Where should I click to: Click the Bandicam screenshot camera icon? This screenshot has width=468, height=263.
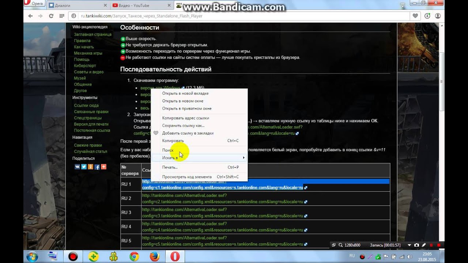[x=416, y=245]
